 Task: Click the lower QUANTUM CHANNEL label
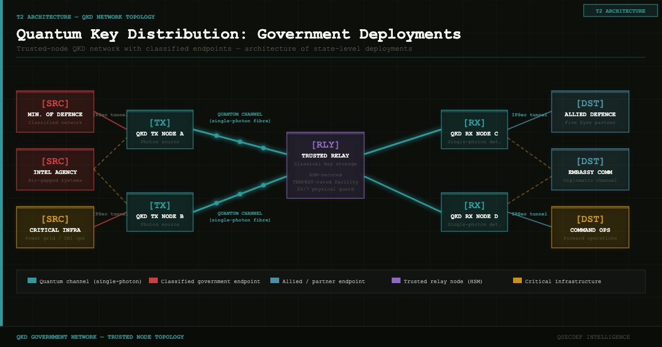240,216
